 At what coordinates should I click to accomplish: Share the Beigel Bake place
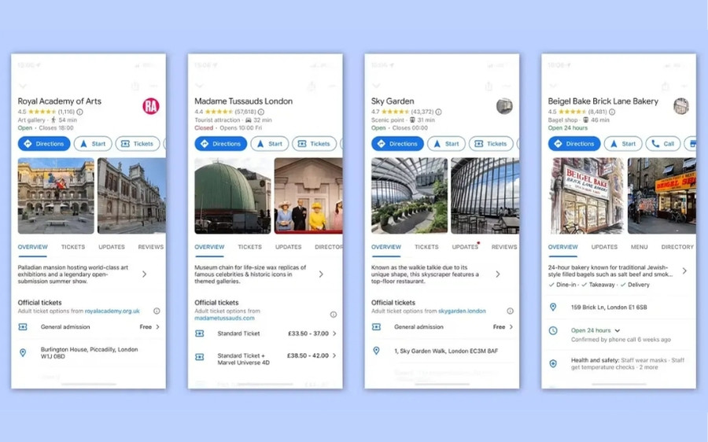pyautogui.click(x=665, y=86)
